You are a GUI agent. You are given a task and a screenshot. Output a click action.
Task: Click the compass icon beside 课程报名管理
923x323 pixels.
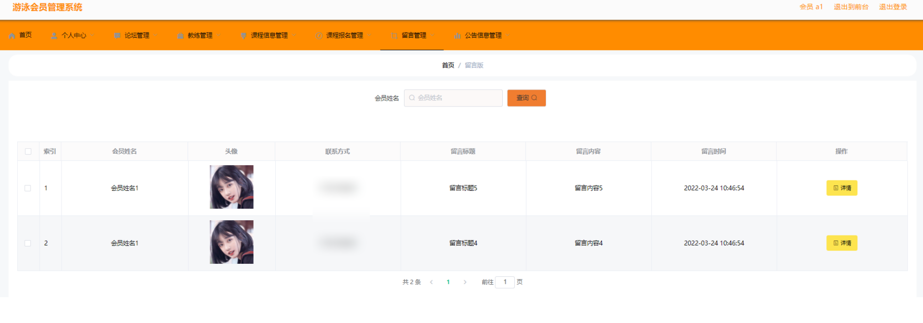[319, 36]
